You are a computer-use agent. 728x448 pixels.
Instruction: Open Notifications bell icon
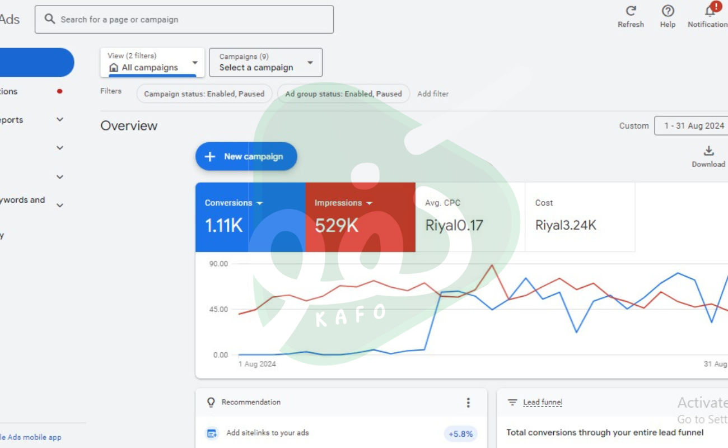coord(710,11)
